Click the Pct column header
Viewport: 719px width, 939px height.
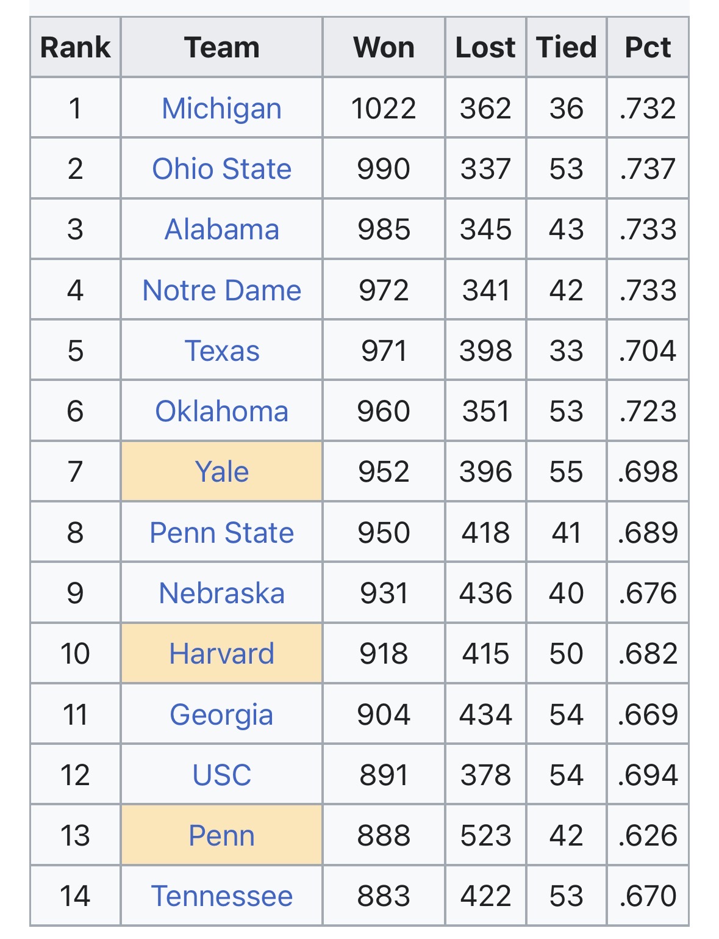click(648, 48)
